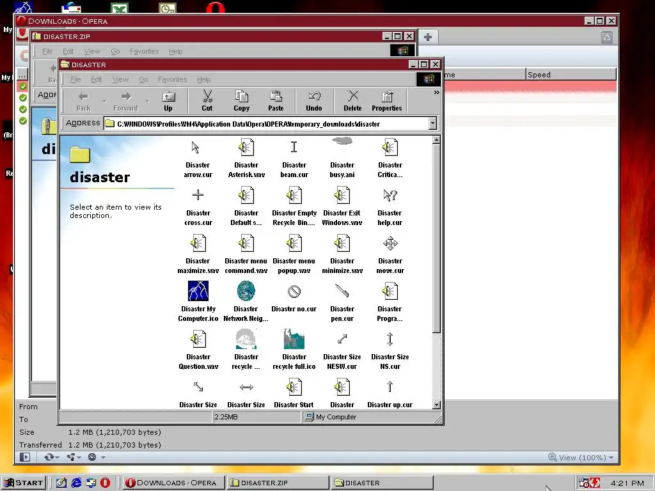Viewport: 655px width, 491px height.
Task: Select Disaster minimize.wav file
Action: coord(342,254)
